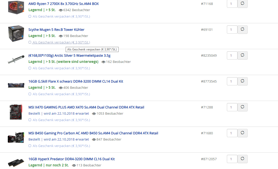Refresh quantity for AMD Ryzen 7 2700X

[242, 4]
